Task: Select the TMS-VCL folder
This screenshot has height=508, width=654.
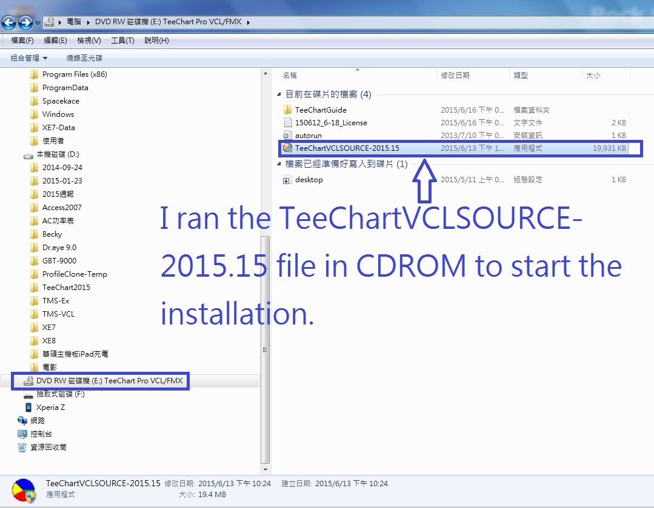Action: (x=58, y=314)
